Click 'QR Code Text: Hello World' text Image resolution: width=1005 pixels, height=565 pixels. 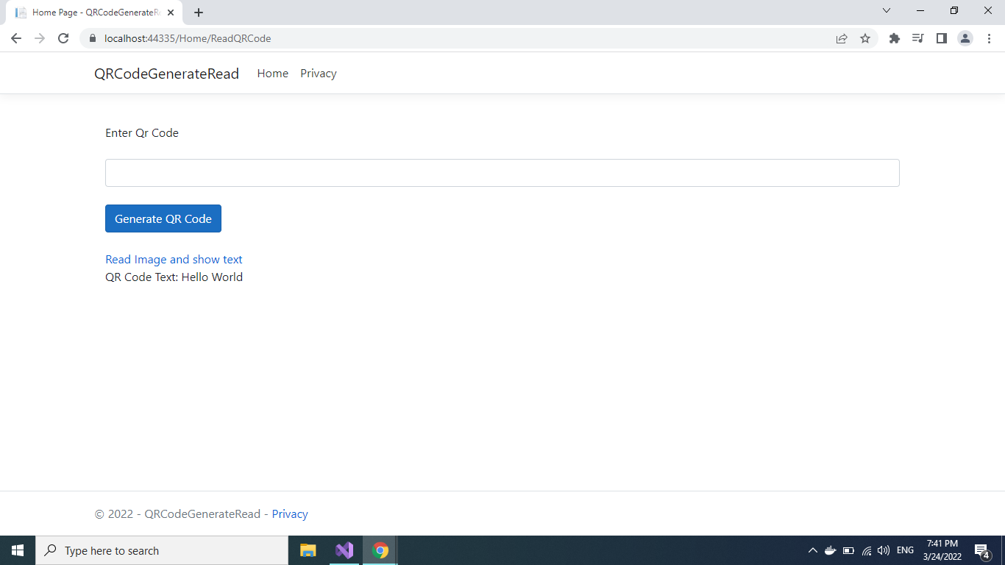174,277
